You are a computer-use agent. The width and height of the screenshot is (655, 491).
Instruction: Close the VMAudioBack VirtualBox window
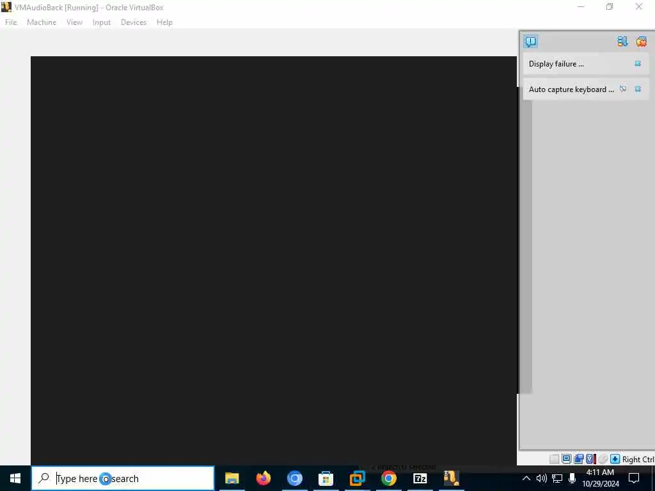tap(639, 6)
